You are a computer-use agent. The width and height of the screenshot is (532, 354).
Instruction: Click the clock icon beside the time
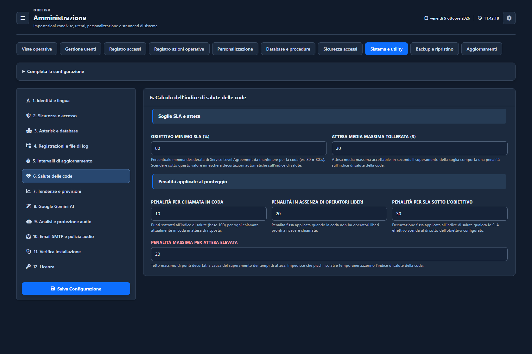480,18
